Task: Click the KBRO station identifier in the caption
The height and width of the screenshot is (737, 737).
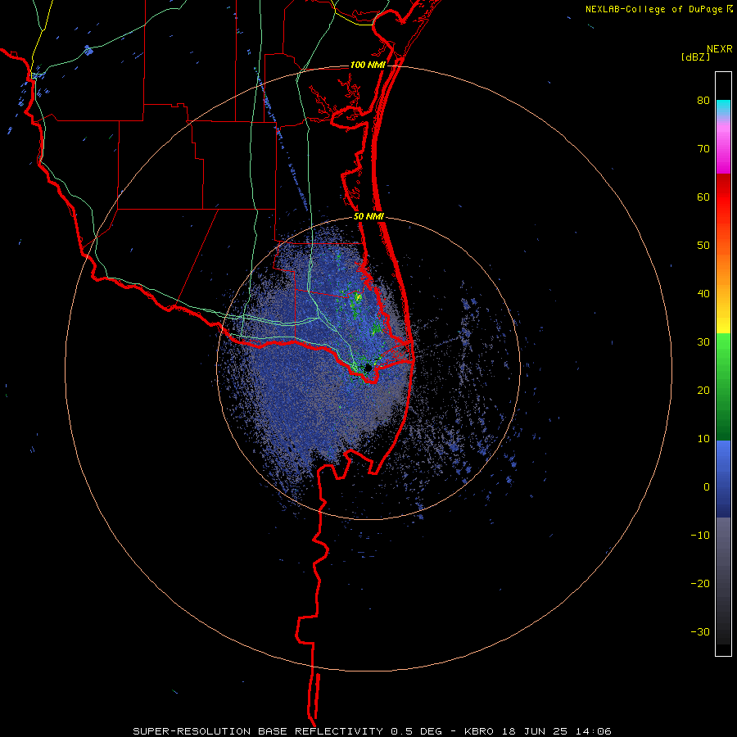Action: coord(479,731)
